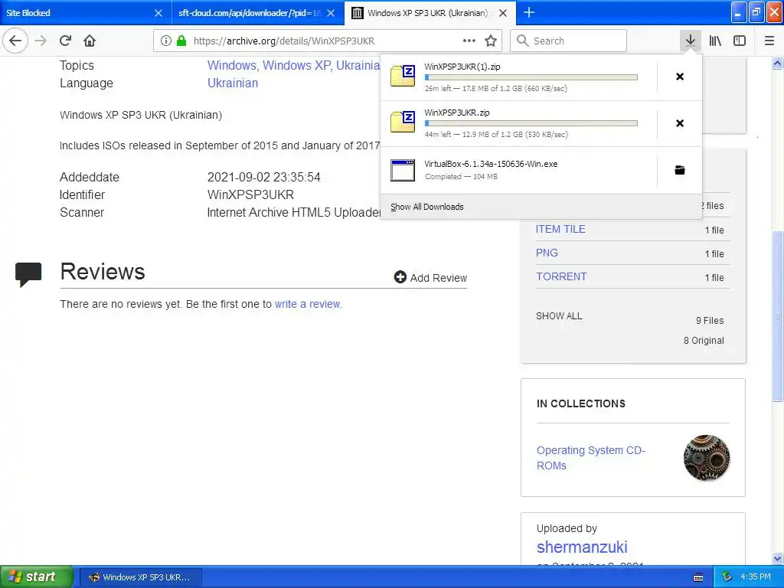Click the Reviews speech bubble icon
784x588 pixels.
coord(28,274)
